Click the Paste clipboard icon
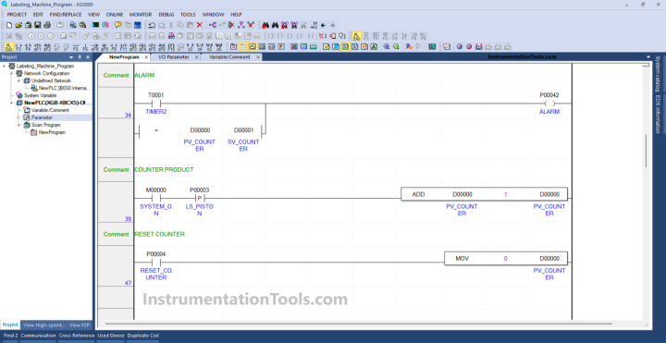666x343 pixels. [x=190, y=25]
